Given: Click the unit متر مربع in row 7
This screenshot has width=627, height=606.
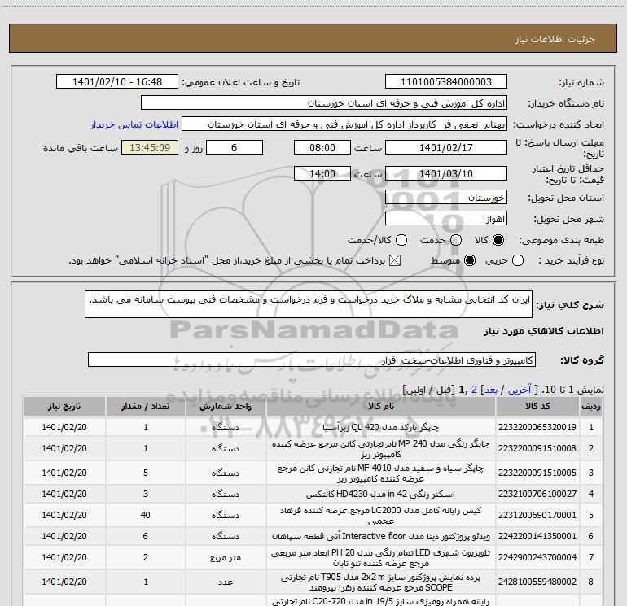Looking at the screenshot, I should point(226,558).
